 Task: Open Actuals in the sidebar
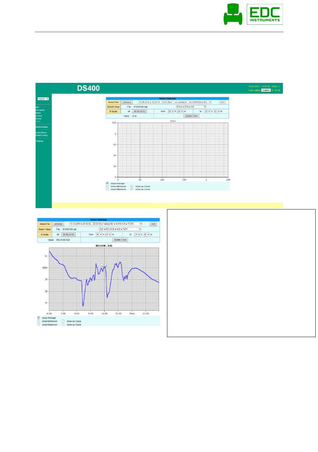tap(39, 116)
